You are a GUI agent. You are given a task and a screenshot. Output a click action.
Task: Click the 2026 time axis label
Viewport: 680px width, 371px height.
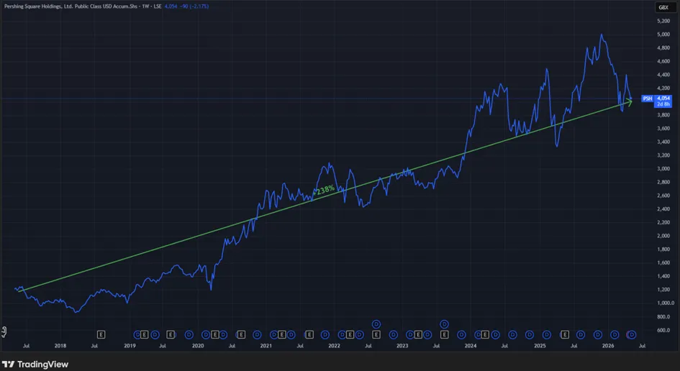click(608, 346)
